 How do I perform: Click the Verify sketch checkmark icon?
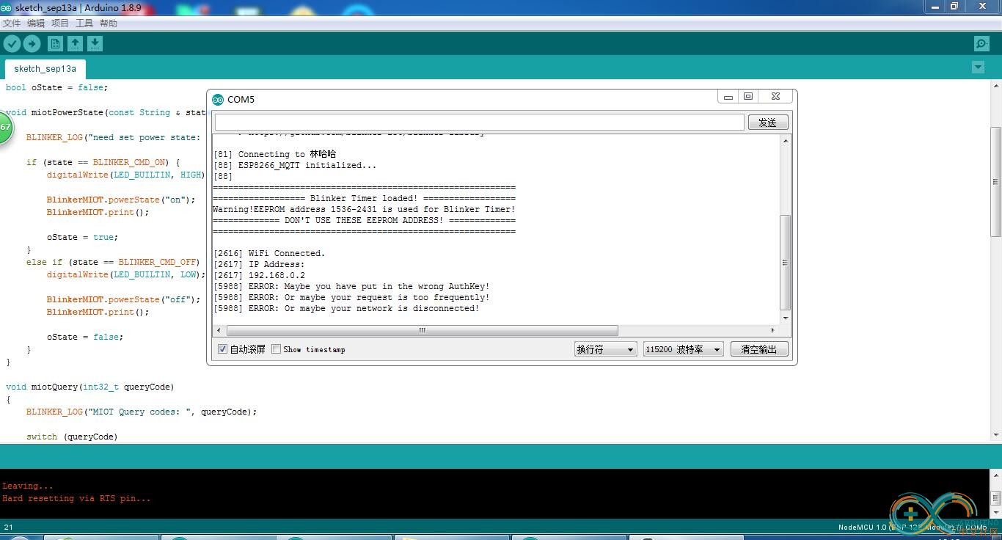pos(12,43)
